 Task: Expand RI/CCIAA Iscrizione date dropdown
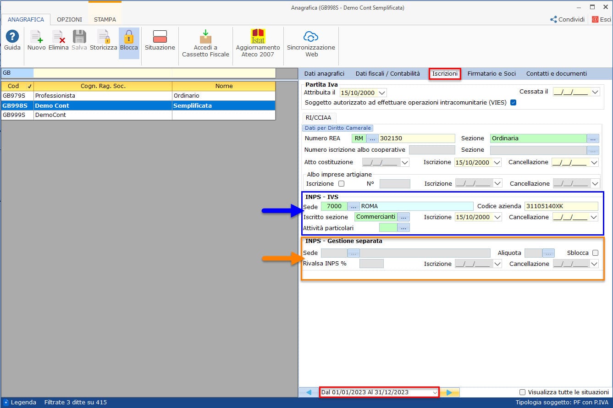[x=497, y=162]
